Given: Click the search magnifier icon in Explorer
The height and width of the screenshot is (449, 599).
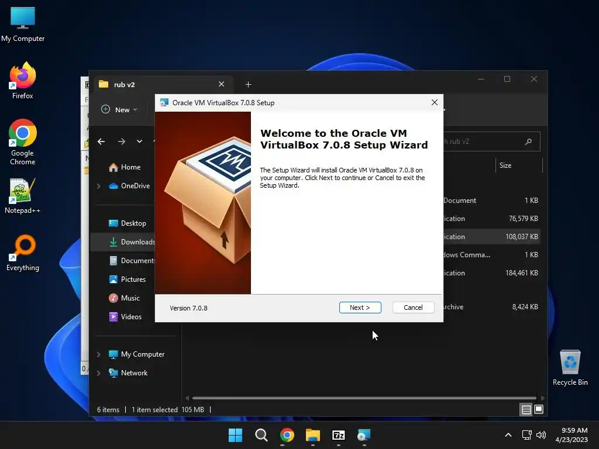Looking at the screenshot, I should [529, 141].
